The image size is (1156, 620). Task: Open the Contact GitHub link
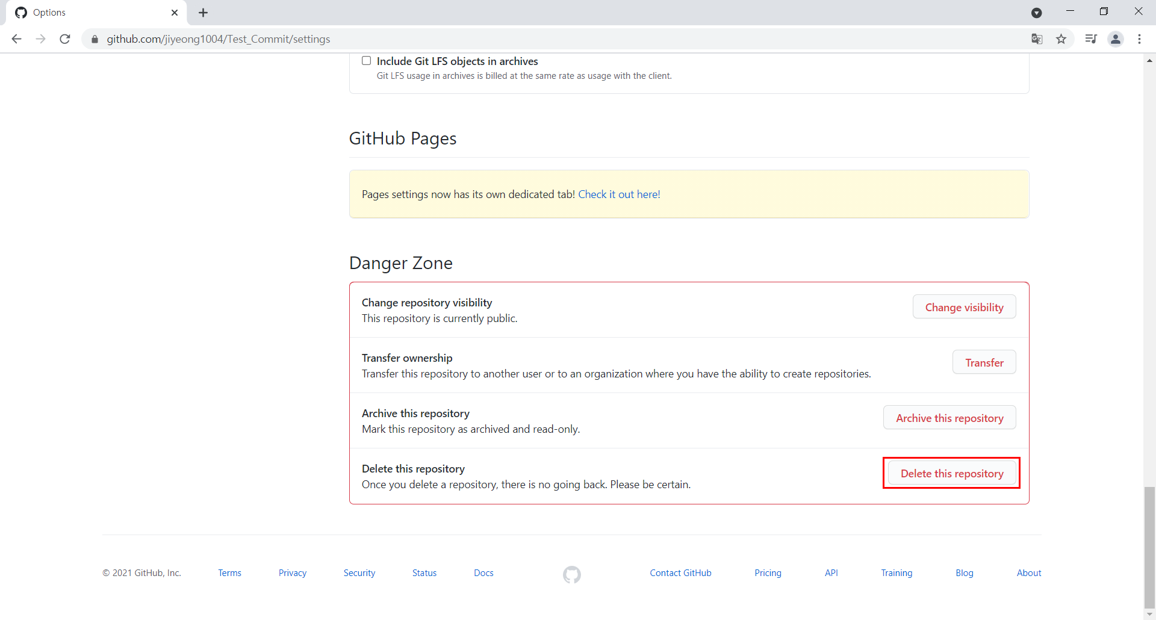coord(680,573)
